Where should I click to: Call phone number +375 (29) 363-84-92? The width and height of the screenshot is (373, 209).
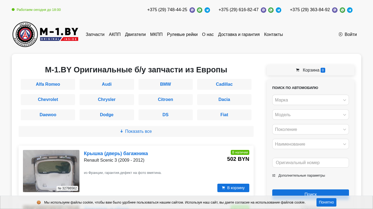click(310, 10)
